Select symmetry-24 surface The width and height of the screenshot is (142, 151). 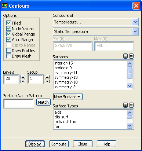(90, 87)
